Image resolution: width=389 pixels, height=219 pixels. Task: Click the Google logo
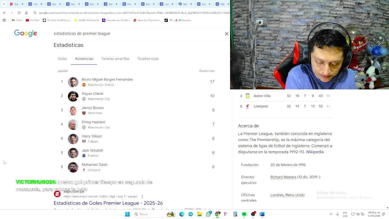point(26,33)
